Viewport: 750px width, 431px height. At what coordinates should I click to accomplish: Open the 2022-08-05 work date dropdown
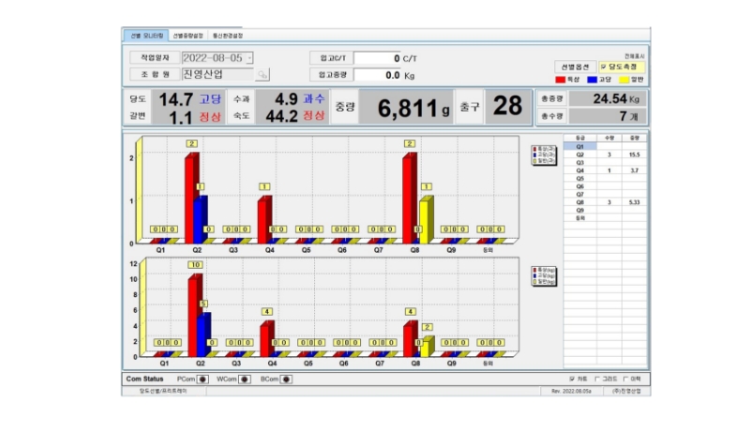coord(249,58)
